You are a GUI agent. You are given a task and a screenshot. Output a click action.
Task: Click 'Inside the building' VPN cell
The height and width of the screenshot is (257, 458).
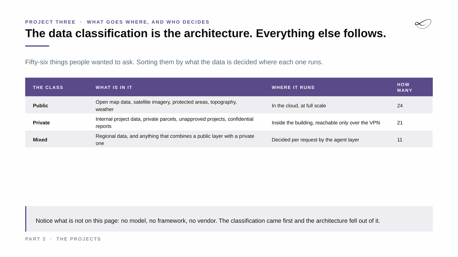pos(326,123)
